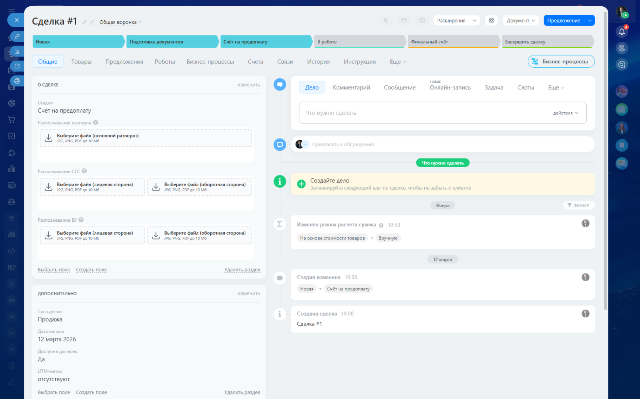Click the Бизнес-процессы button on the right

(561, 62)
